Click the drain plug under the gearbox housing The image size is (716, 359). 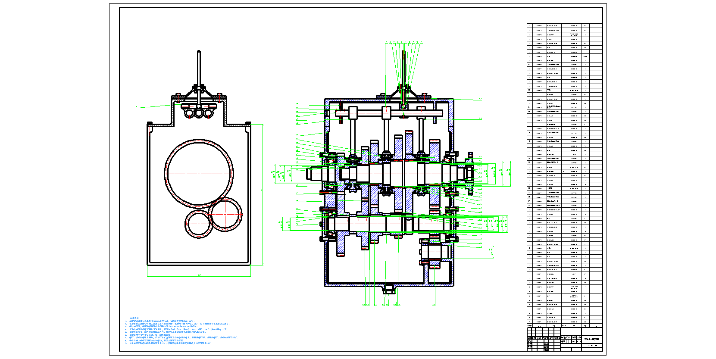tap(389, 289)
